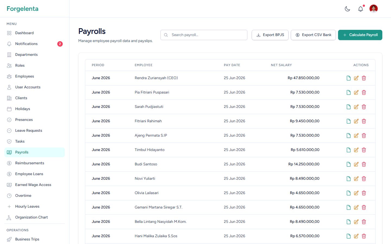The image size is (391, 244).
Task: Delete payroll of Olivia Lailasari
Action: [x=364, y=193]
